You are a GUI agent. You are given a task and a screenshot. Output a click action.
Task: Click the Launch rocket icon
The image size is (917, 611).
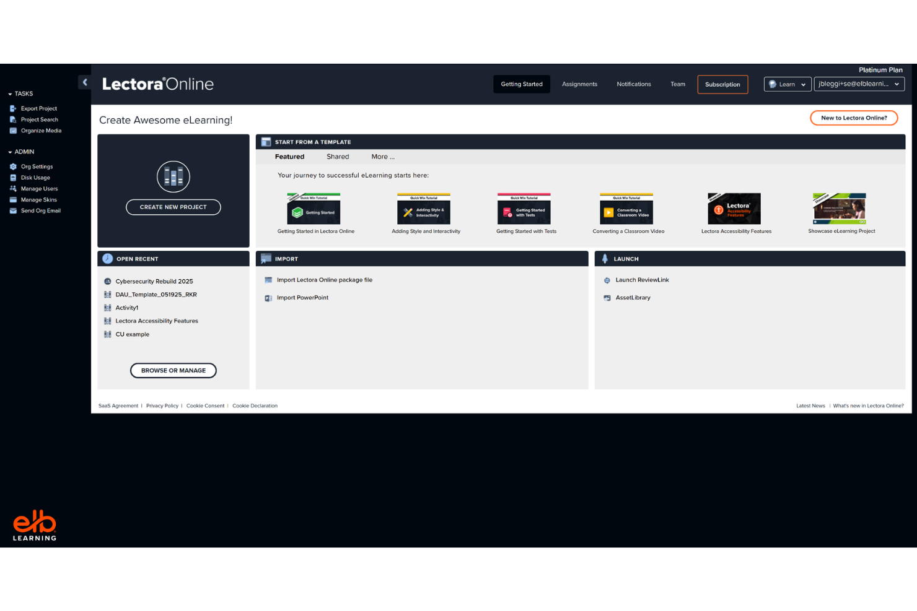(x=605, y=259)
